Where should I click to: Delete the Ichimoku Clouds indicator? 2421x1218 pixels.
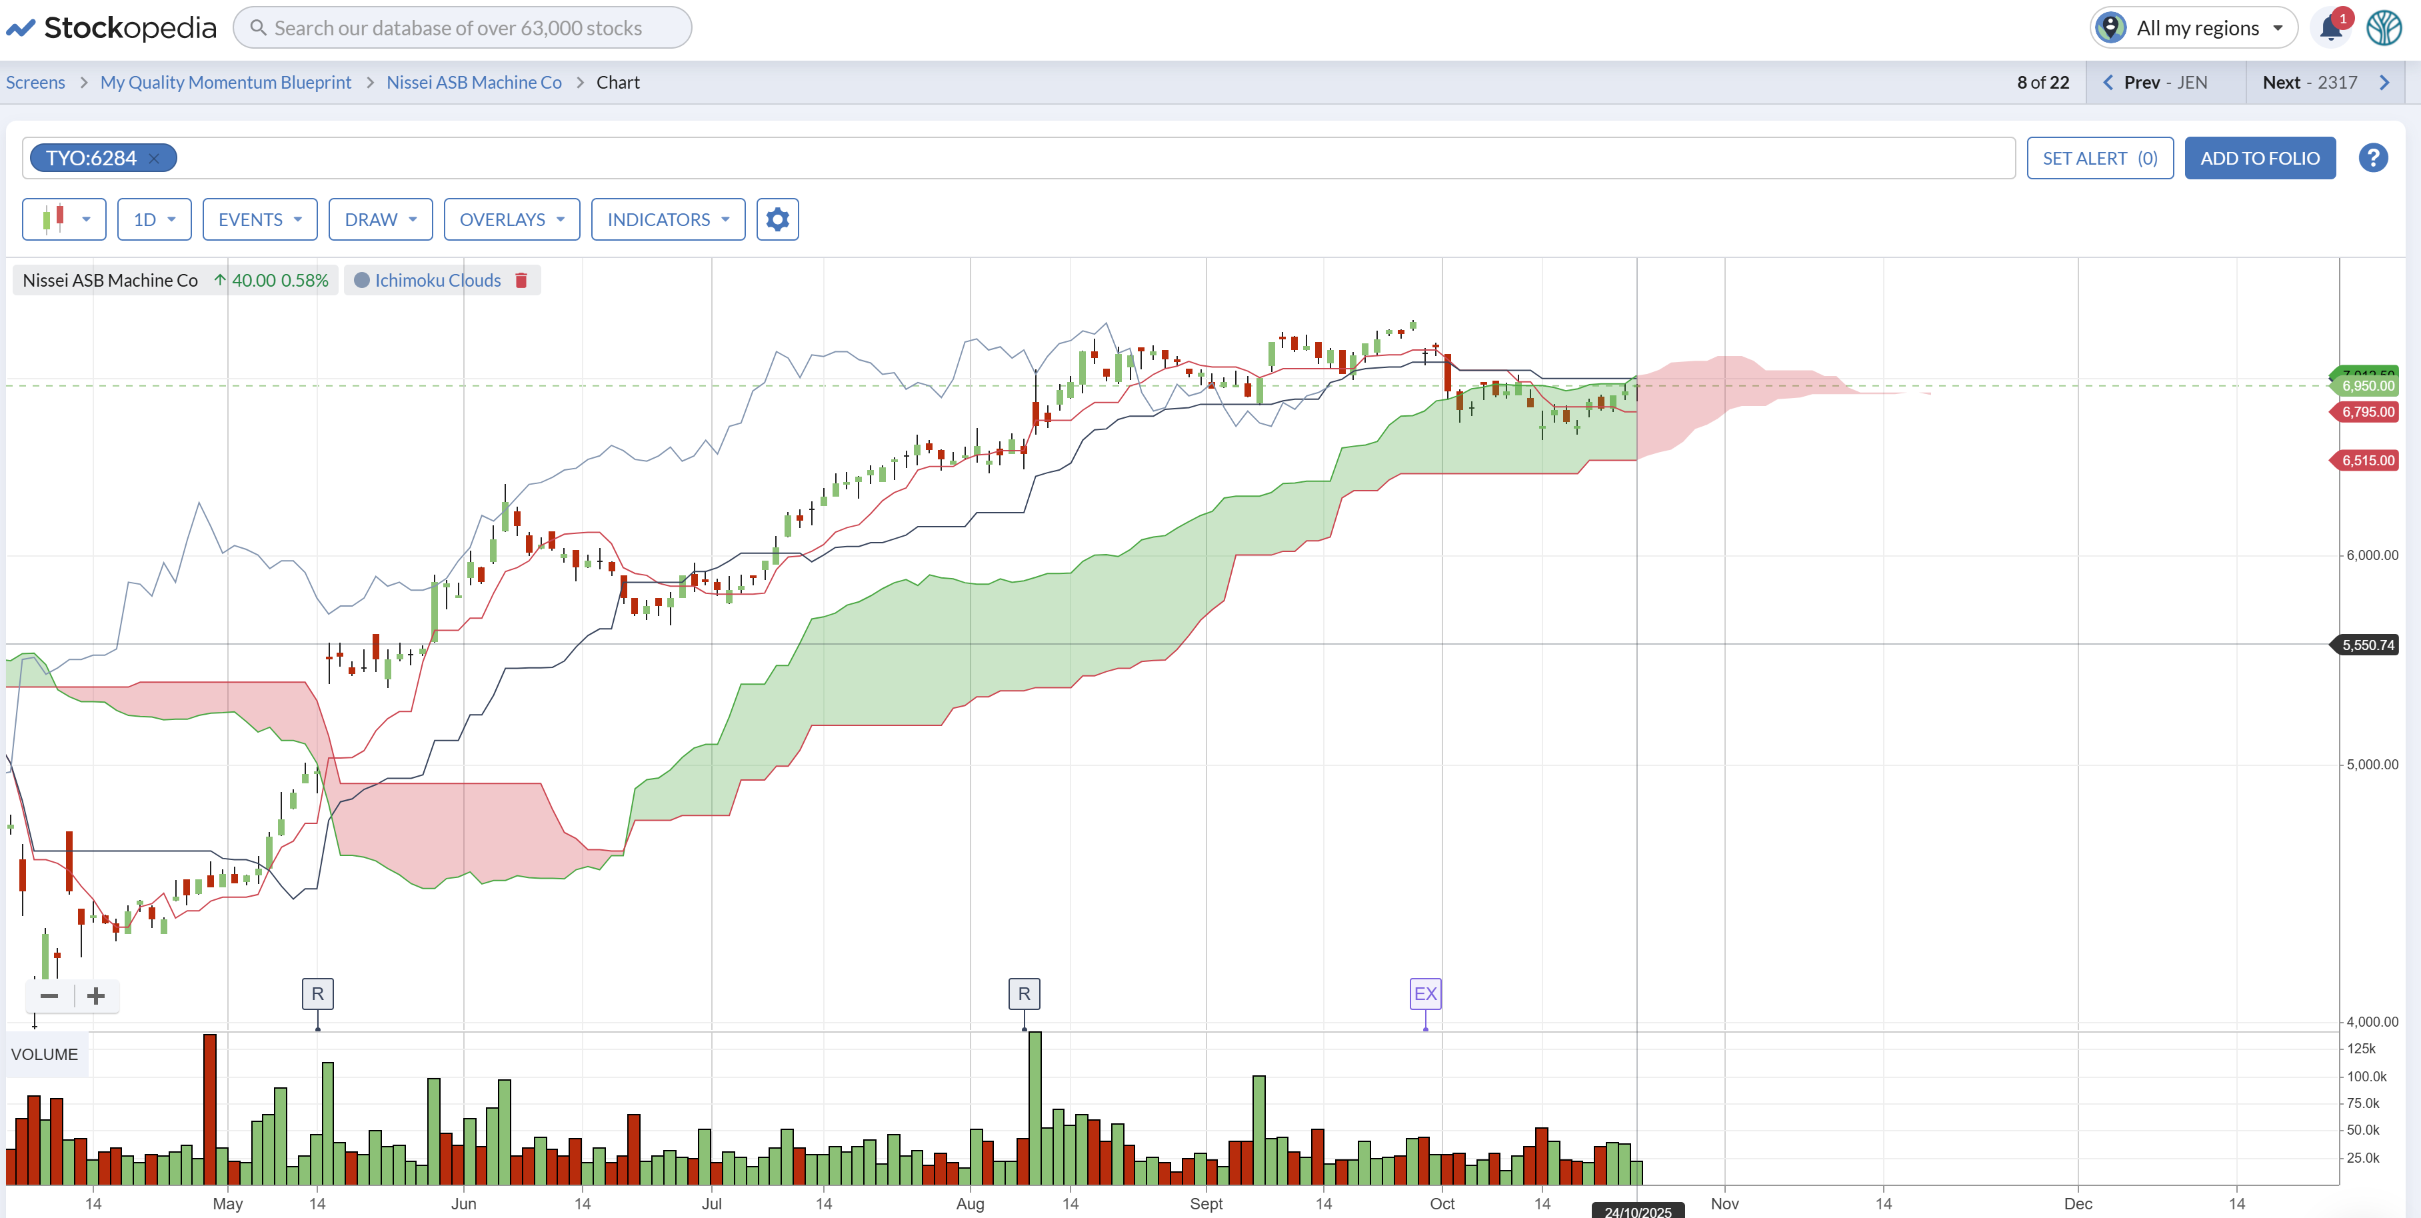pos(522,280)
